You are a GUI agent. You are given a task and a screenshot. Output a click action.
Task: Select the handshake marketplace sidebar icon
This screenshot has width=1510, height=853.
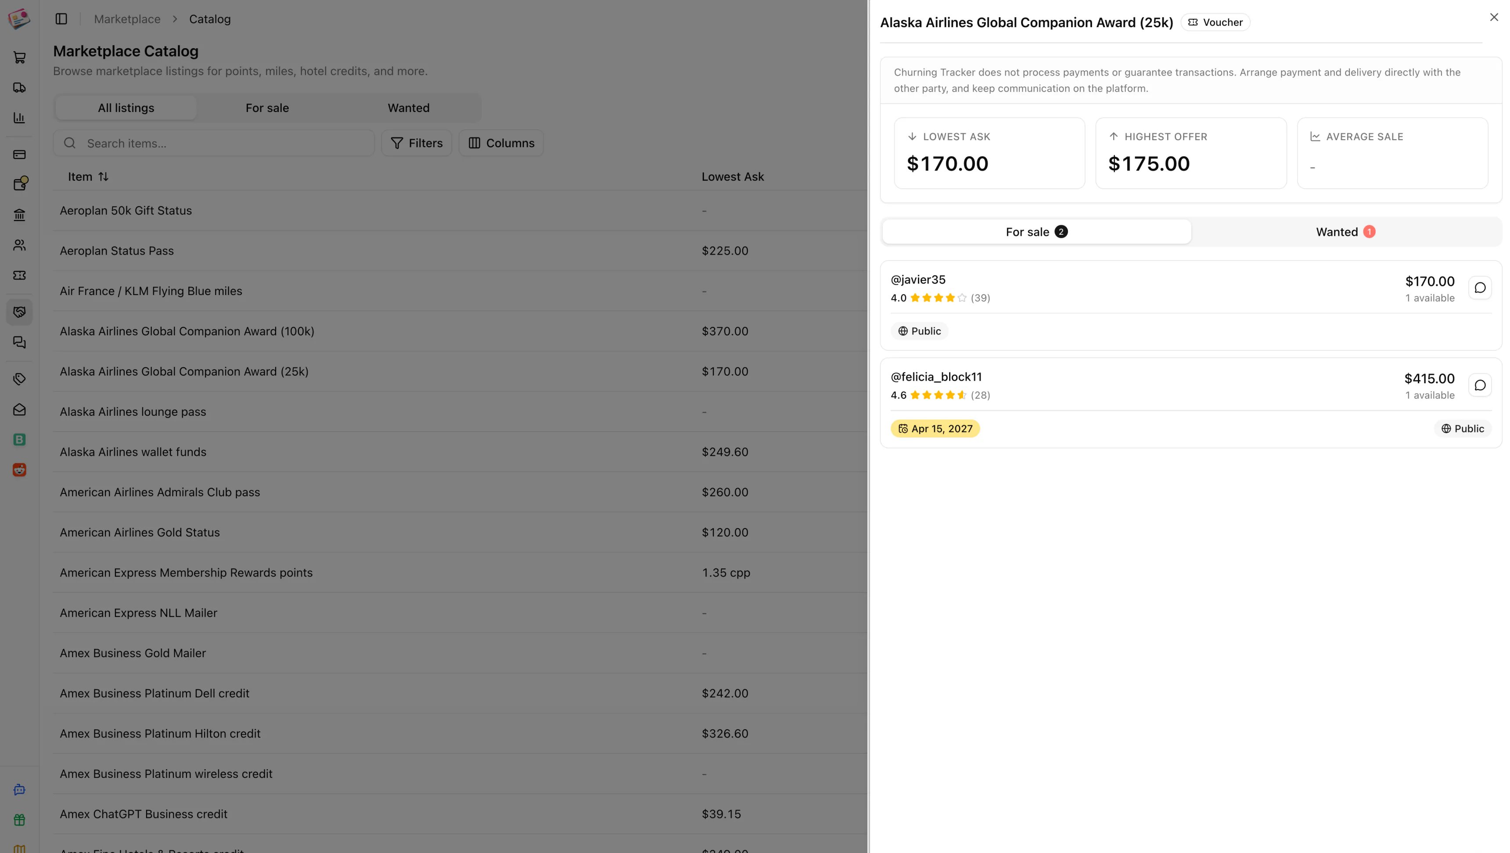pyautogui.click(x=19, y=312)
